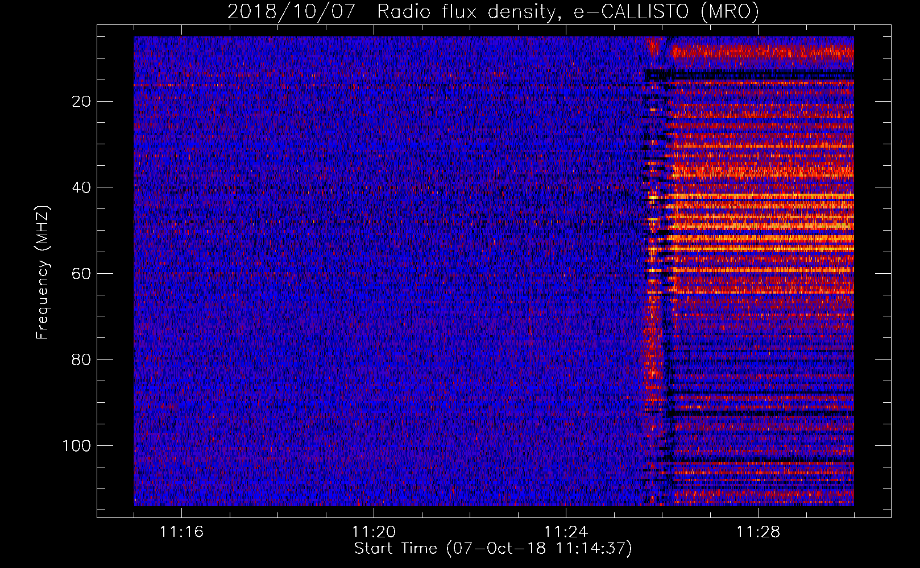
Task: Click the plot title "Radio flux density, e-CALLISTO (MRO)"
Action: 567,11
